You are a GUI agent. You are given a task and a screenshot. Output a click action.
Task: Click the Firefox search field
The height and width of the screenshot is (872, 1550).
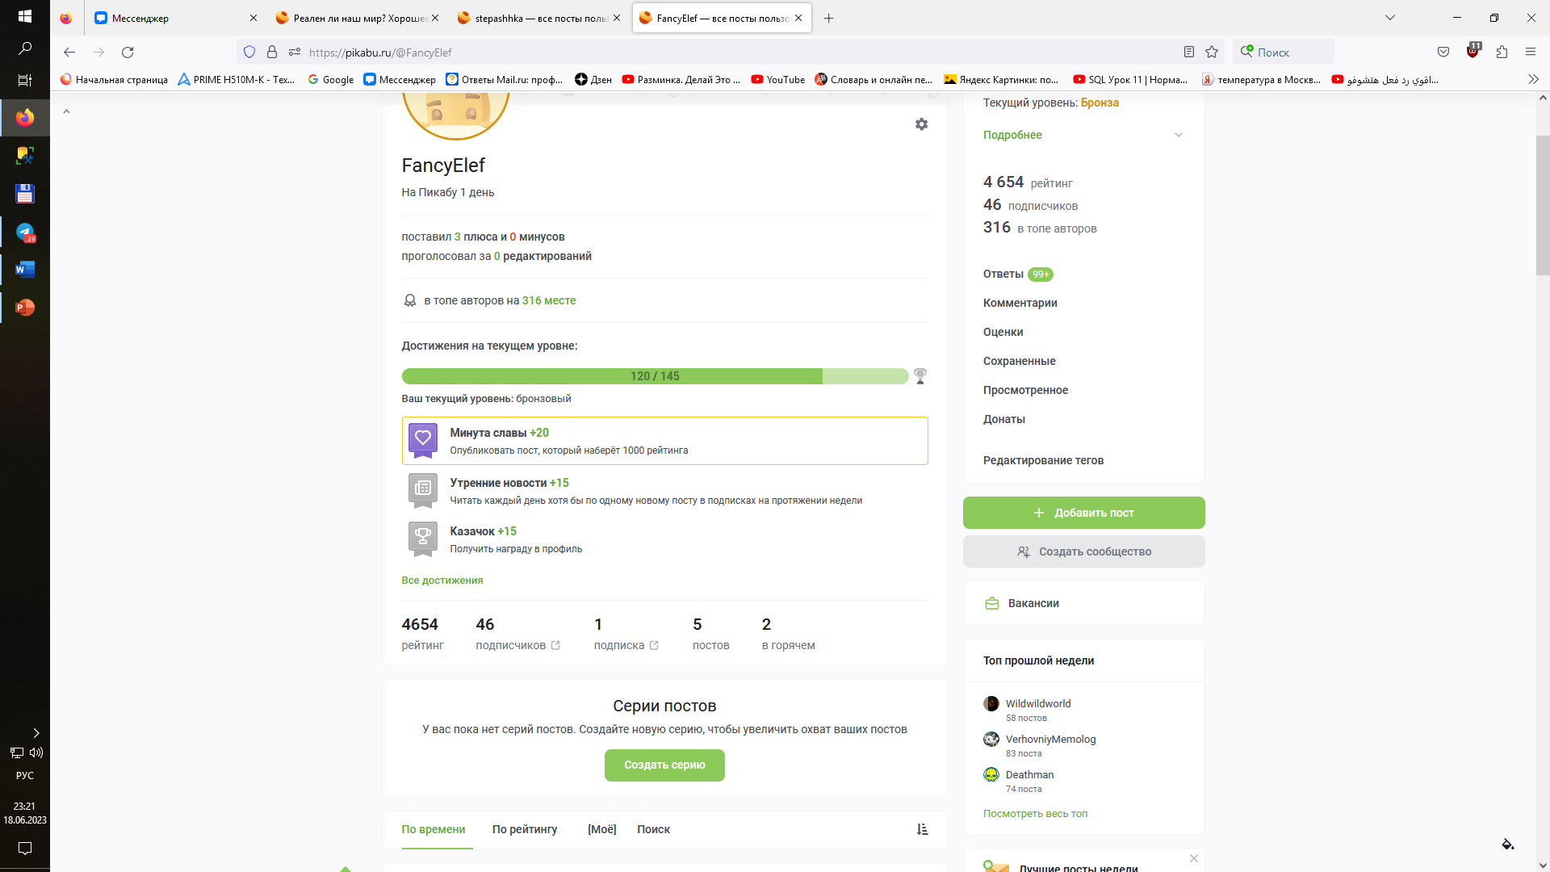(x=1283, y=52)
